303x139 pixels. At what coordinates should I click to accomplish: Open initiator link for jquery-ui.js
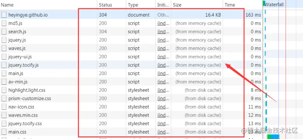point(163,57)
